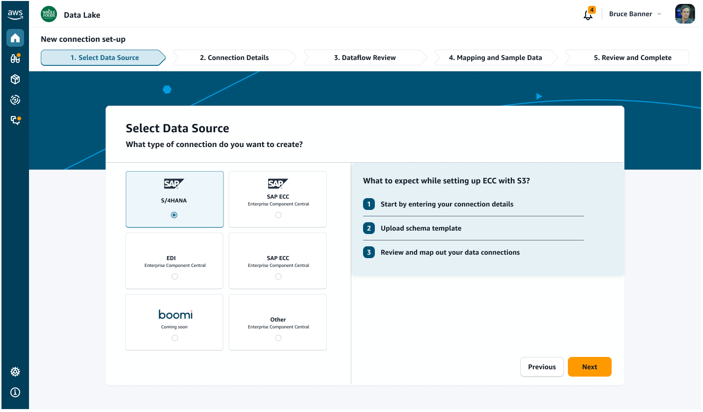Click 'Start by entering your connection details'
Image resolution: width=703 pixels, height=412 pixels.
[x=447, y=204]
